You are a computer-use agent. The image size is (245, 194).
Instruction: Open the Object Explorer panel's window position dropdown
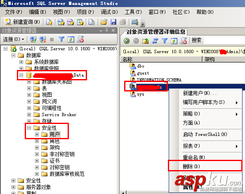coord(101,31)
